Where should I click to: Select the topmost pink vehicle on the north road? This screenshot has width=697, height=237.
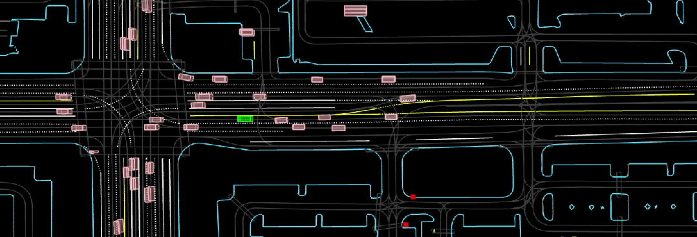click(x=147, y=5)
